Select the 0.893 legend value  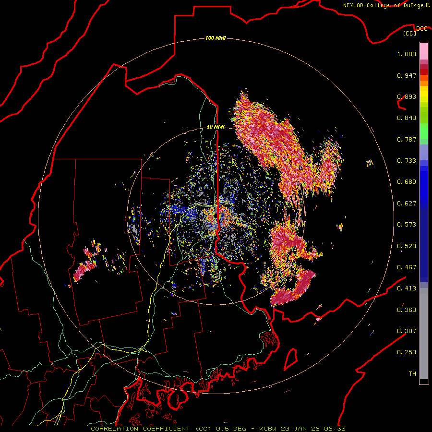[x=407, y=96]
